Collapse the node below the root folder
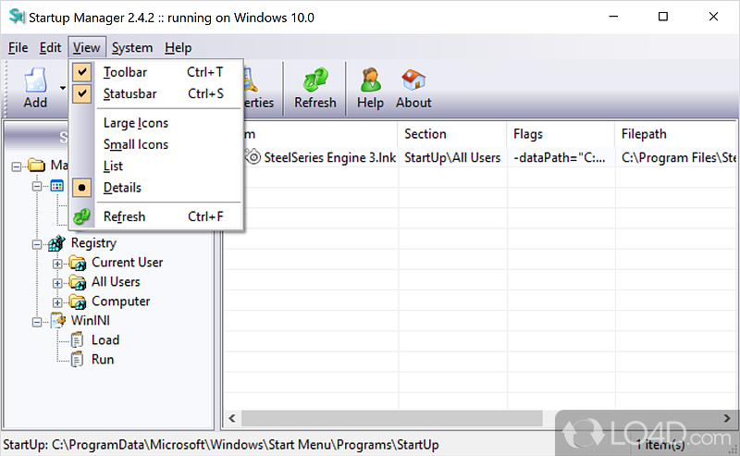 (36, 187)
